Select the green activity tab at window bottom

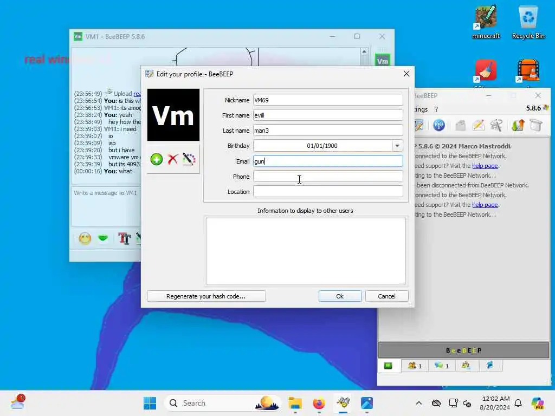(x=388, y=366)
